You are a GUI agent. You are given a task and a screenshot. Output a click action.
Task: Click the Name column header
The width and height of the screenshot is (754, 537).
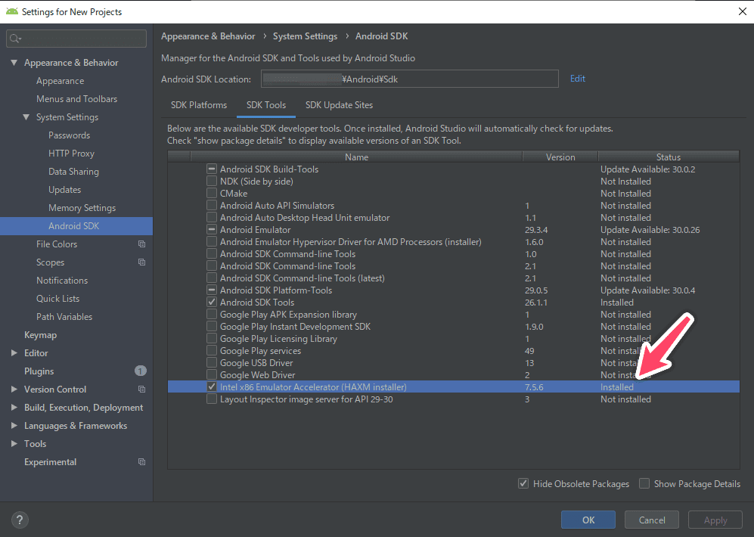[x=356, y=157]
